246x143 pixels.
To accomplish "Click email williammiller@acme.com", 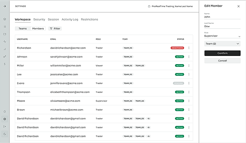I will [66, 66].
